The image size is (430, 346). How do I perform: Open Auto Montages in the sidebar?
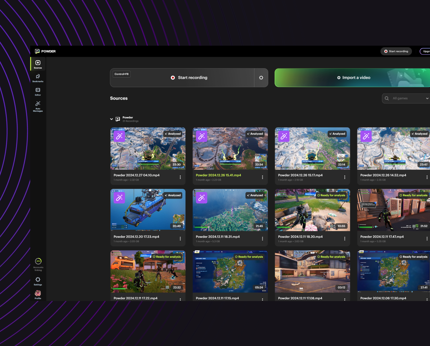pyautogui.click(x=38, y=106)
